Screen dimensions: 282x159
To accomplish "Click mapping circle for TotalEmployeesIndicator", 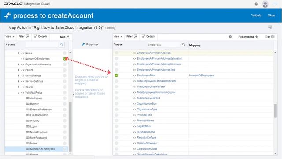I will point(116,87).
